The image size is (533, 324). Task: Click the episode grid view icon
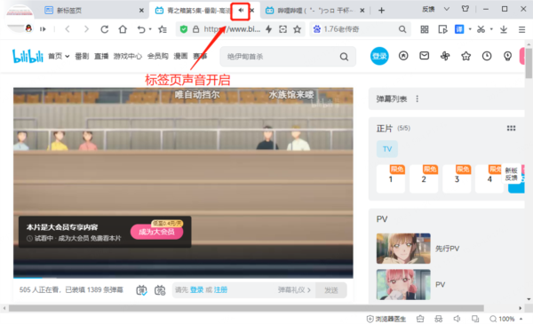click(512, 128)
